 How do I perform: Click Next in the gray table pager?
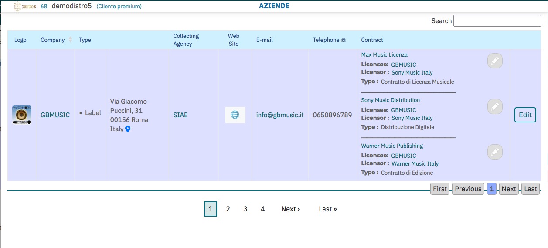pos(509,189)
